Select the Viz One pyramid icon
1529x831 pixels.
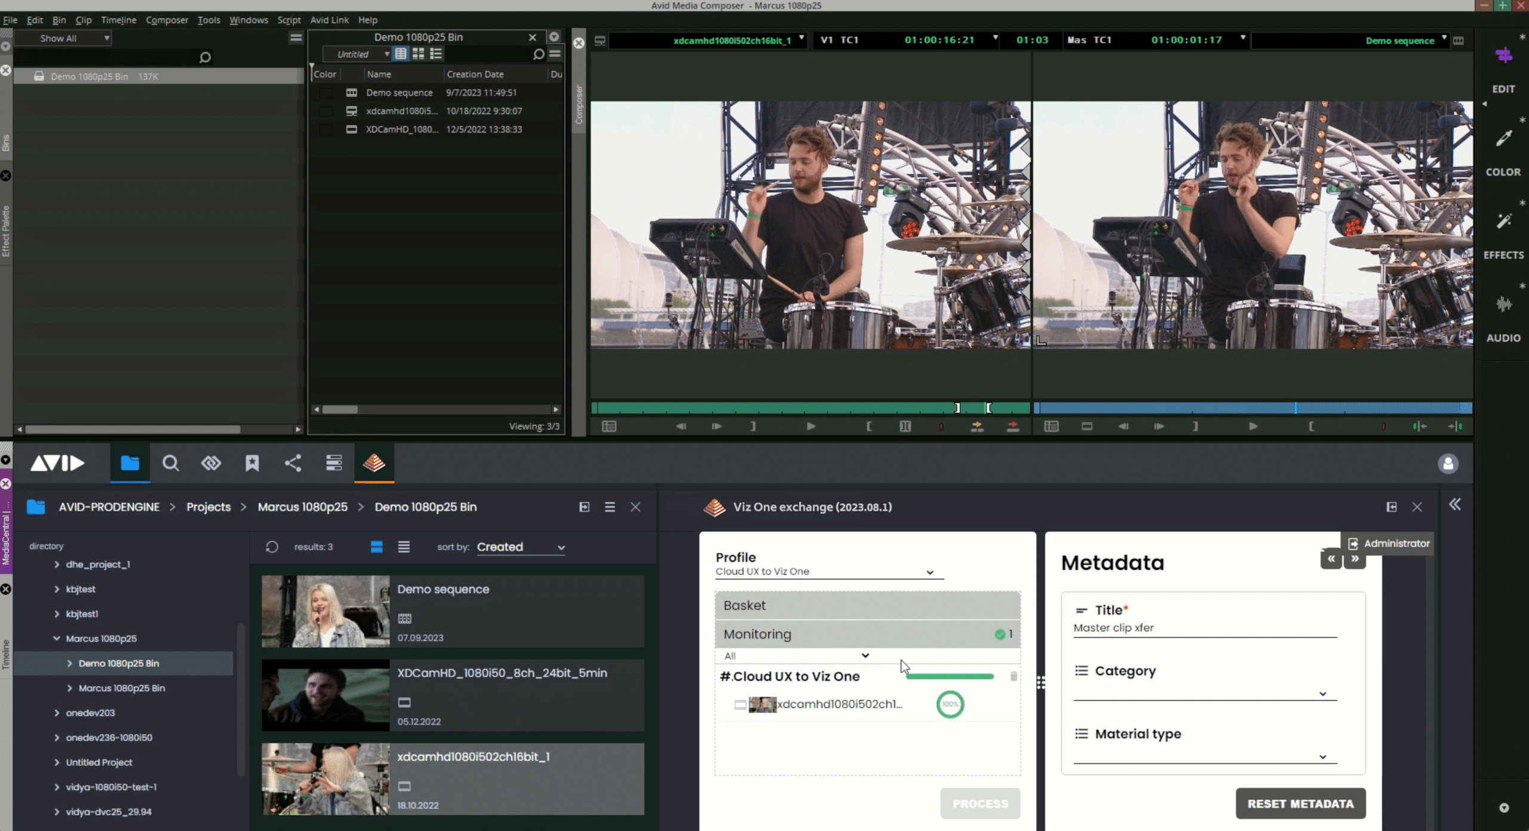point(374,463)
